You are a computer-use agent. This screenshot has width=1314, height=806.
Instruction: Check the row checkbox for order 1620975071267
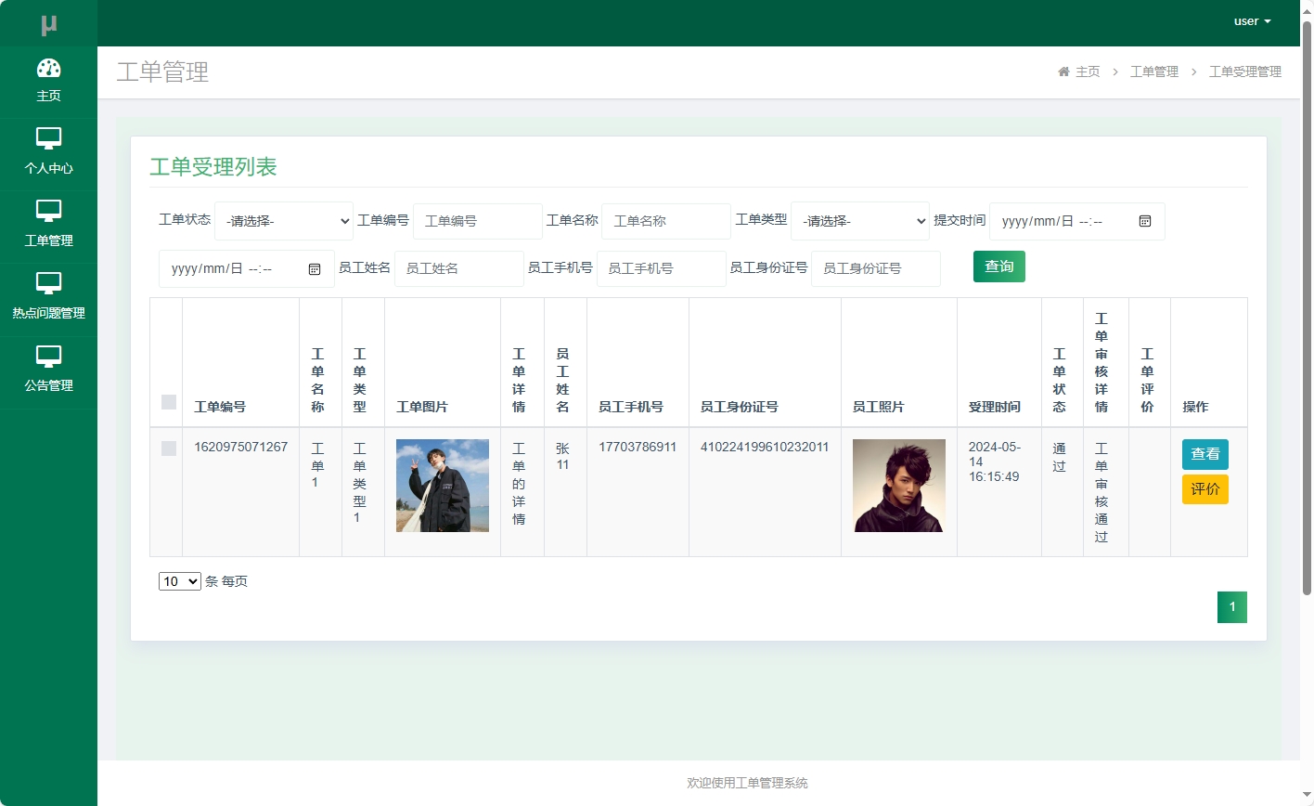[x=168, y=448]
